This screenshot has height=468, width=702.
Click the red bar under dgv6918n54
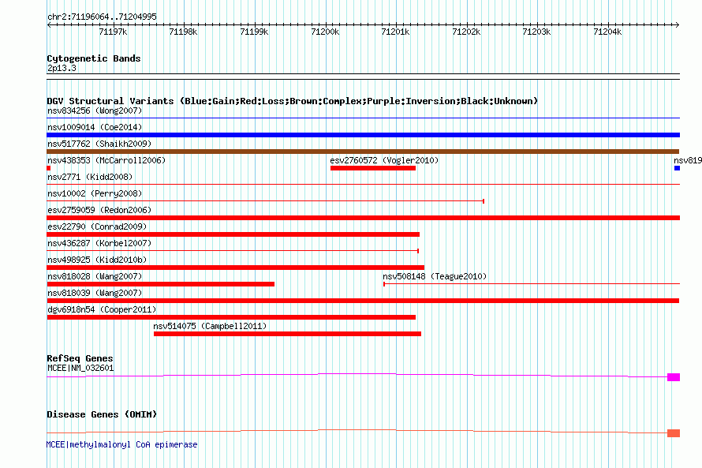[x=231, y=317]
